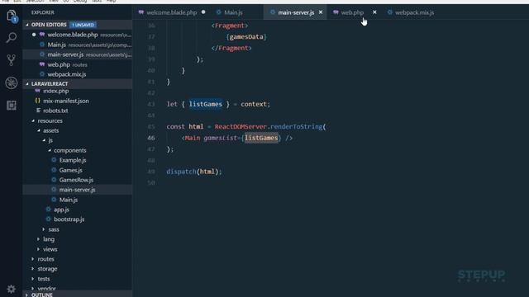Click the 1 UNSAVED badge
Screen dimensions: 529x297
tap(83, 25)
